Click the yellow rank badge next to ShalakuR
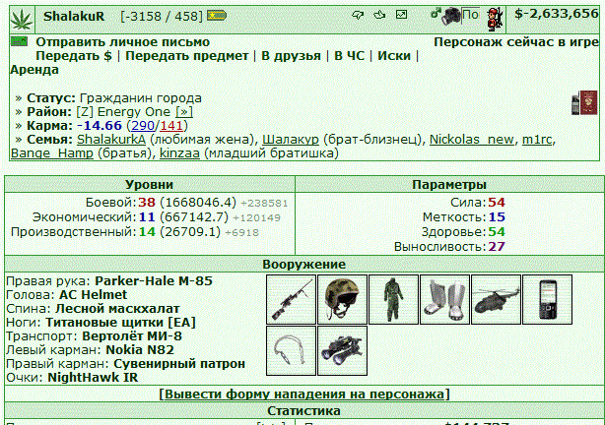Viewport: 605px width, 425px height. (217, 16)
